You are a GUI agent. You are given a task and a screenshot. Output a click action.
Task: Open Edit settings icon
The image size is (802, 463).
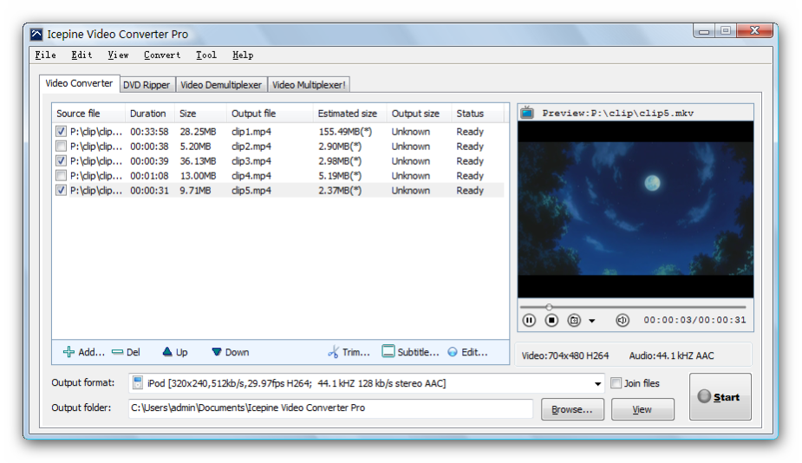click(x=453, y=352)
